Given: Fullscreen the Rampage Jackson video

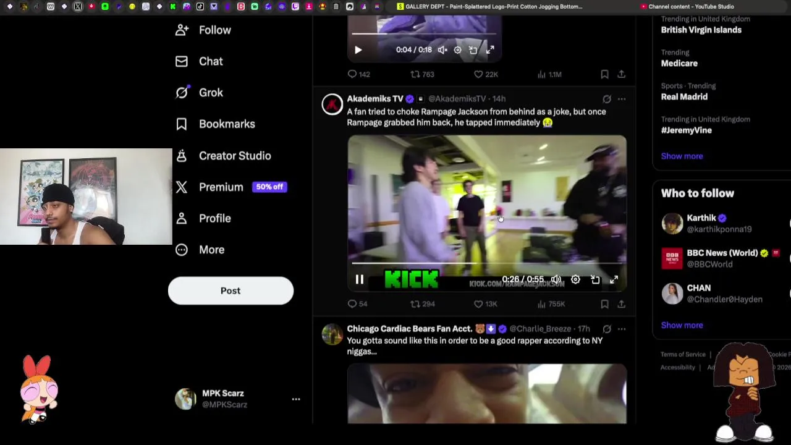Looking at the screenshot, I should click(614, 280).
